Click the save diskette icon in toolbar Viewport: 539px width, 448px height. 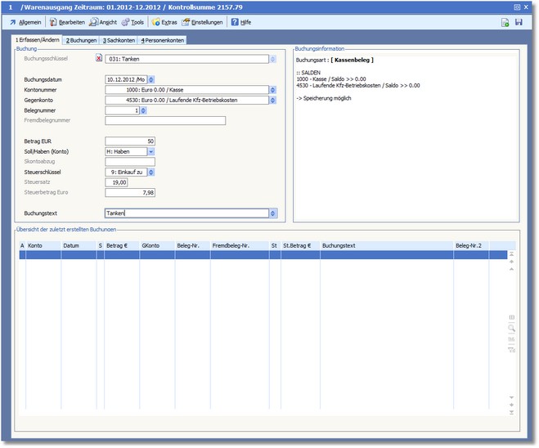[x=519, y=22]
